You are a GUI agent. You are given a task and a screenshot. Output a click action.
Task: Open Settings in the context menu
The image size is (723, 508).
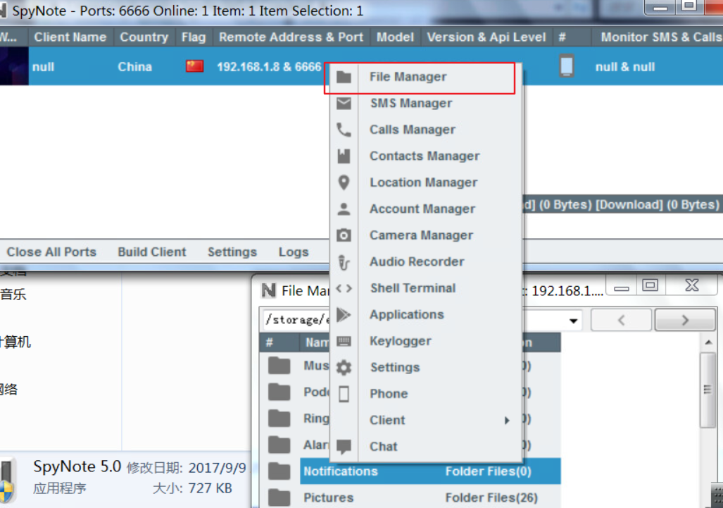click(427, 368)
